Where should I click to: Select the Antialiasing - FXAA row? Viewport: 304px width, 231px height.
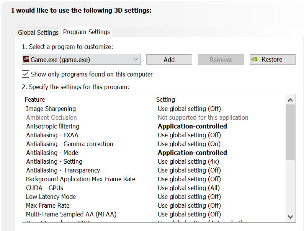tap(52, 135)
